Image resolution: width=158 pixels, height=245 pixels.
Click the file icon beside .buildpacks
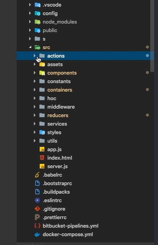point(37,192)
